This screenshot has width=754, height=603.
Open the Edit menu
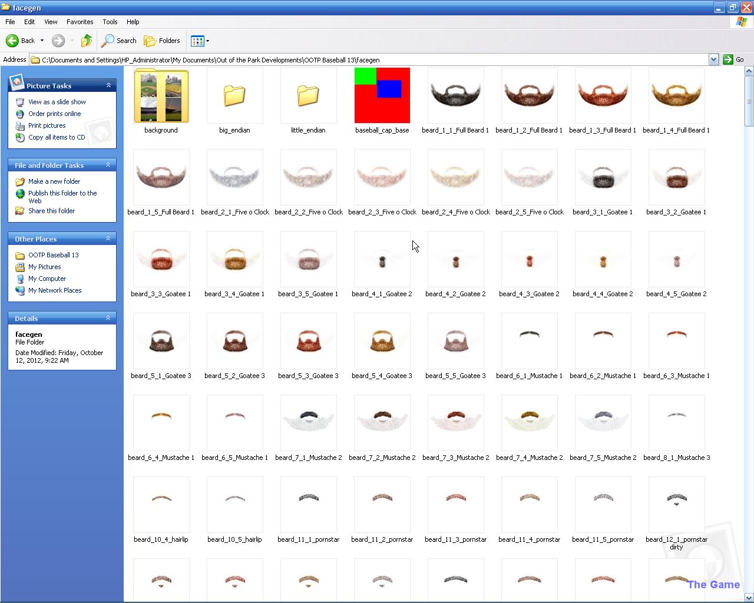click(x=29, y=22)
